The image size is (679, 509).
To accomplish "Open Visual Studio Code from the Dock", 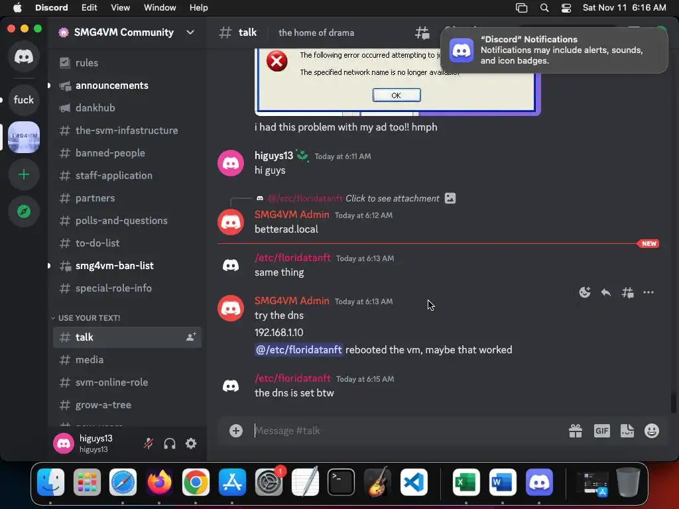I will pos(414,482).
